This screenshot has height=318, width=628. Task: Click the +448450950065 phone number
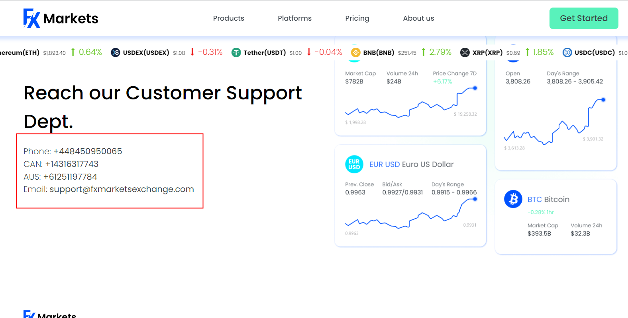tap(88, 151)
